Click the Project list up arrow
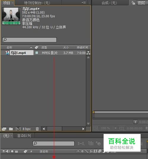148x159 pixels. click(88, 58)
